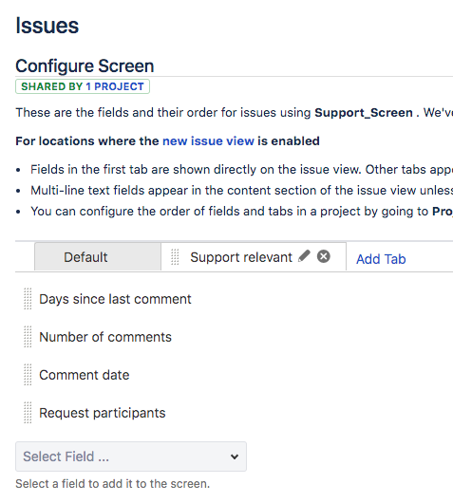
Task: Click the Configure Screen heading
Action: [85, 66]
